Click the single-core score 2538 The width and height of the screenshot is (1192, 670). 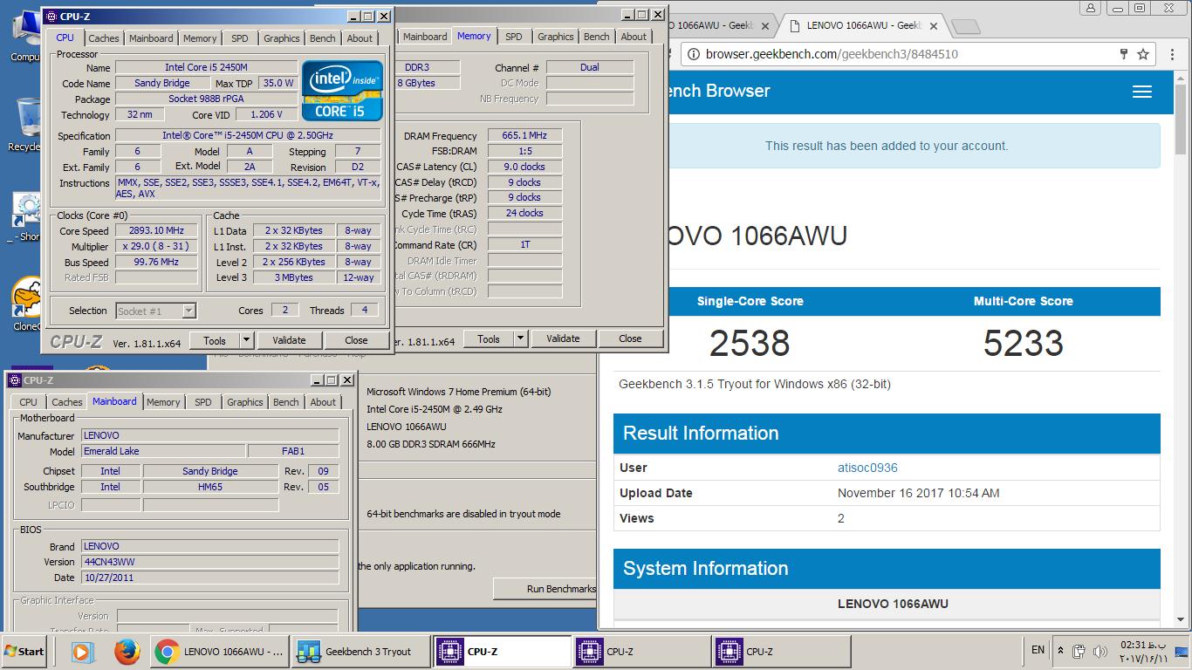coord(750,343)
